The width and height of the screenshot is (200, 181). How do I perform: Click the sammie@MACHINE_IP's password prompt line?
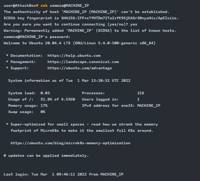37,37
